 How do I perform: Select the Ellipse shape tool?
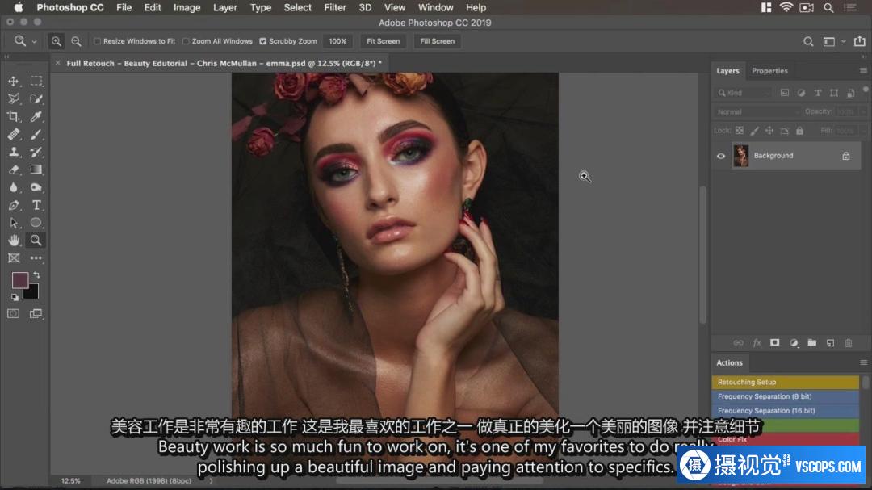pos(36,223)
